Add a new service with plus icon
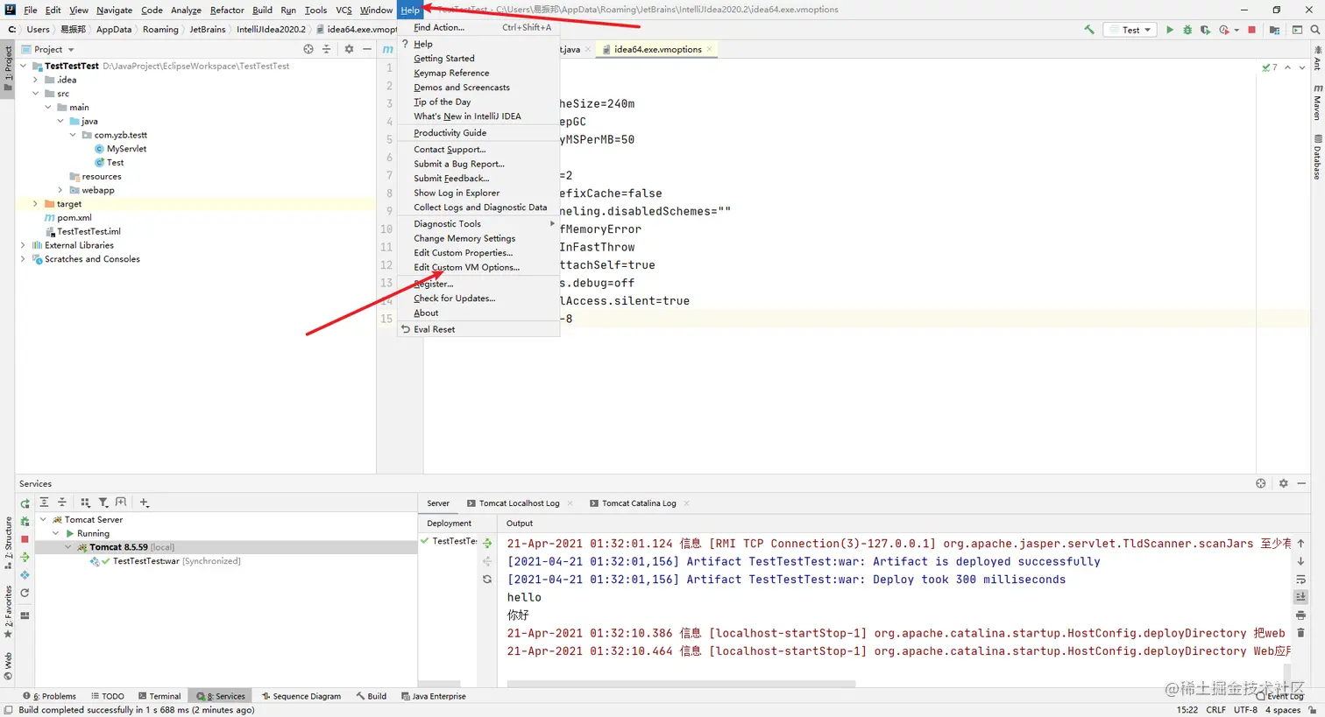 [145, 503]
